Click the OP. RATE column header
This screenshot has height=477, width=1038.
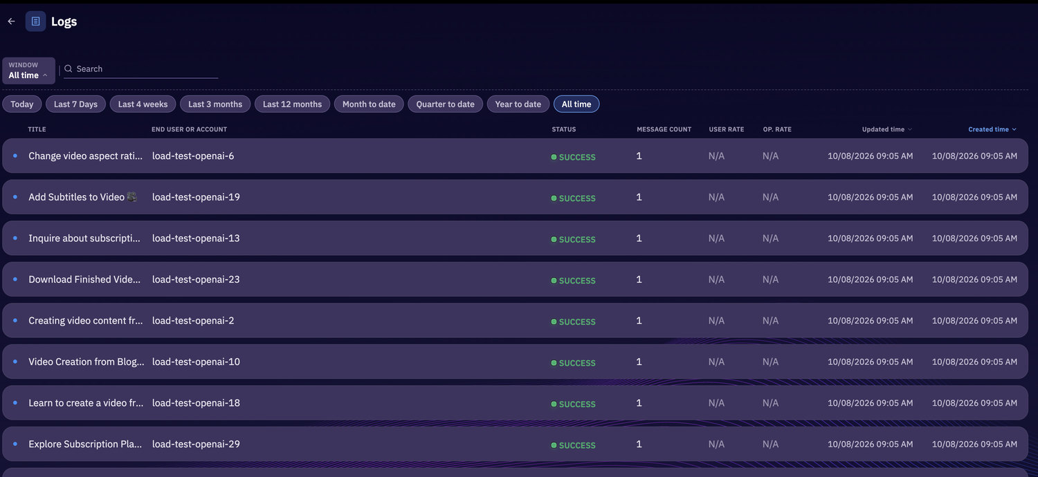point(776,129)
